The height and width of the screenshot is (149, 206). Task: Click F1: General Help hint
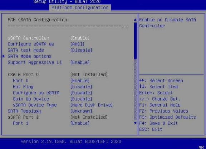[x=160, y=105]
